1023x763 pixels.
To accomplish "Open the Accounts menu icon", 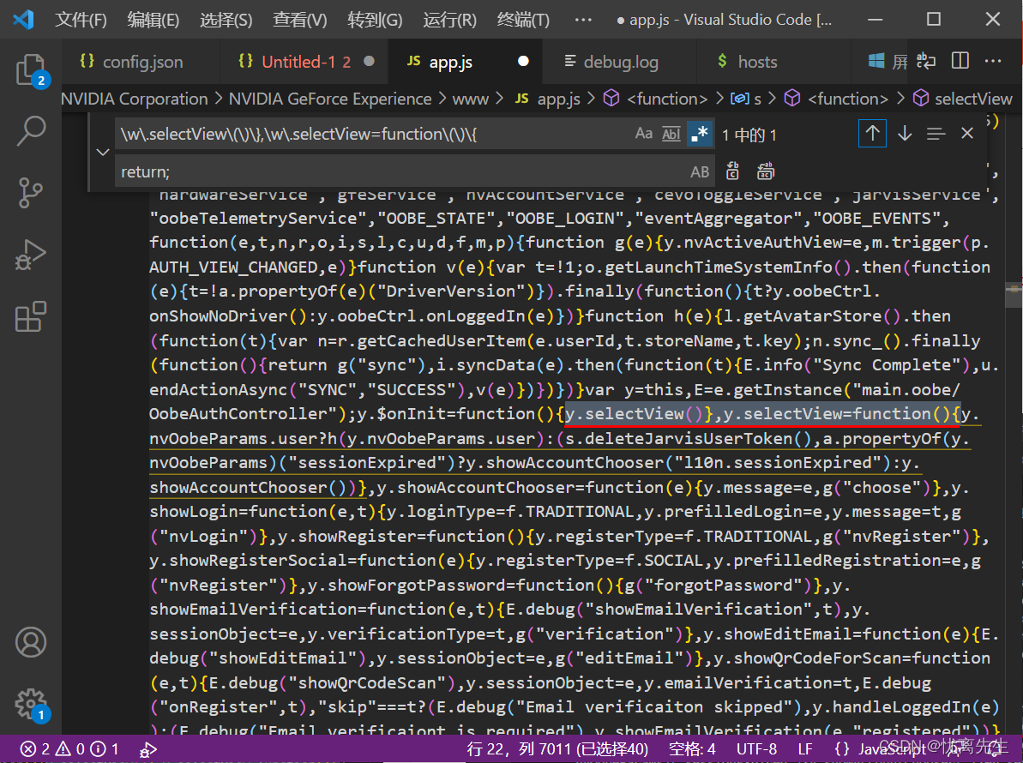I will [x=31, y=642].
